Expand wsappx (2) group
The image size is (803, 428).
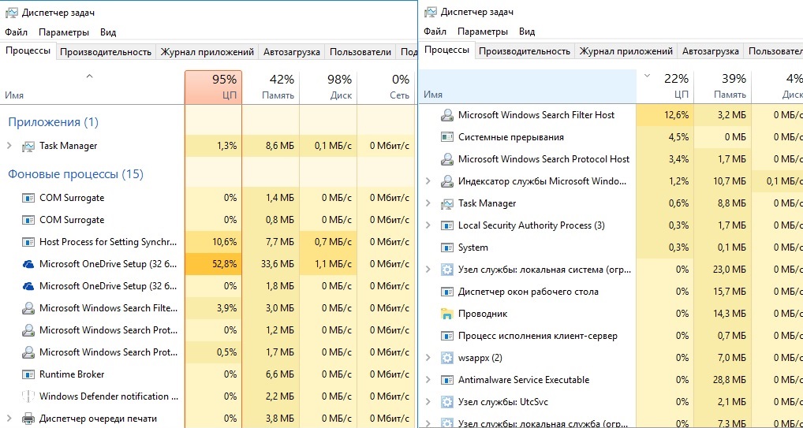428,357
